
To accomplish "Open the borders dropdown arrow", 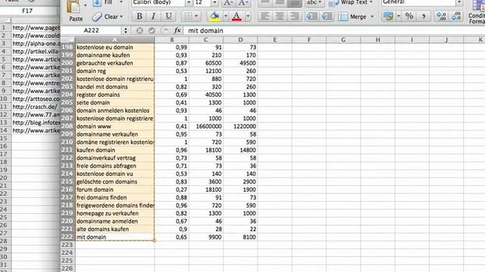I will [x=196, y=16].
